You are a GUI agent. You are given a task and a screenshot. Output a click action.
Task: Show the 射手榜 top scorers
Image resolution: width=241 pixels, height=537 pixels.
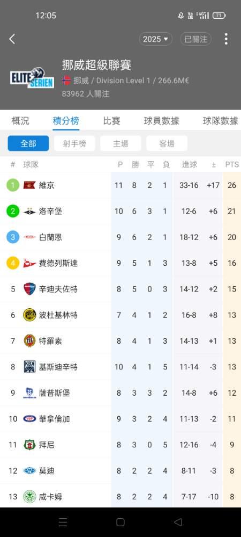[x=74, y=143]
